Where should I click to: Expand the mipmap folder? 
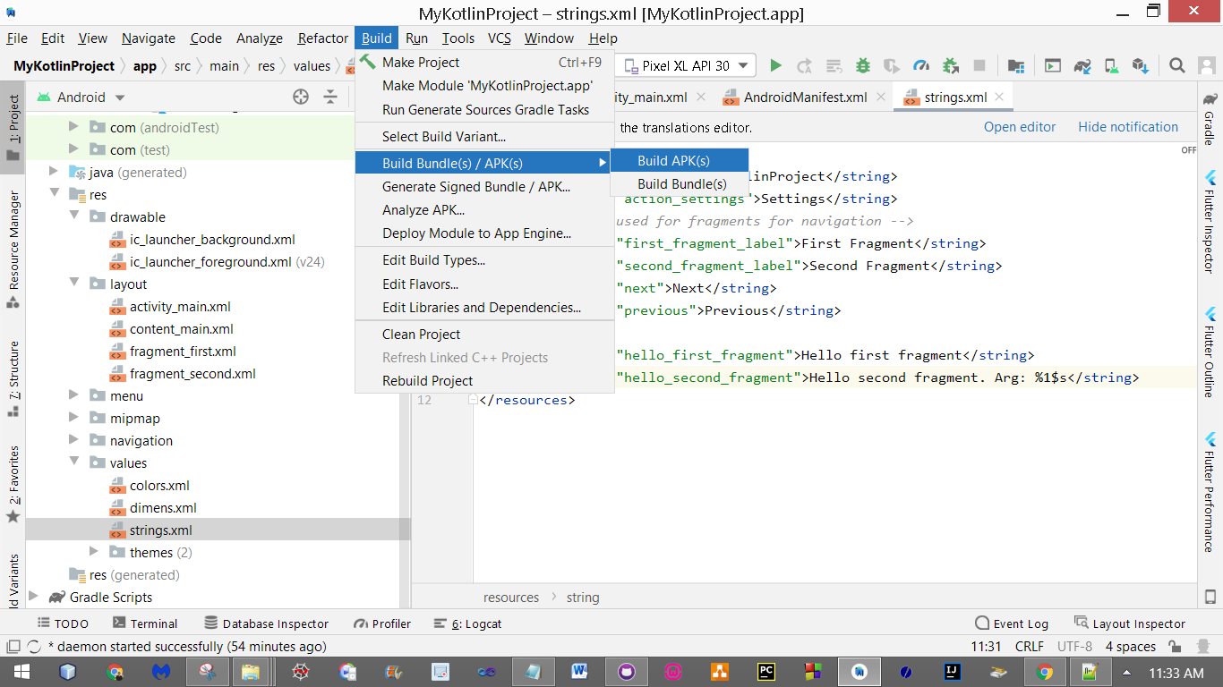[x=75, y=419]
